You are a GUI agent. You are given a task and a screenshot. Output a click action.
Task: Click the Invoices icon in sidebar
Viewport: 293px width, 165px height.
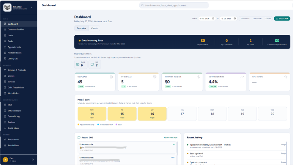tap(5, 81)
